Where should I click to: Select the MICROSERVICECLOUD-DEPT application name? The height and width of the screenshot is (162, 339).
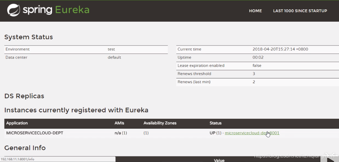pyautogui.click(x=35, y=133)
